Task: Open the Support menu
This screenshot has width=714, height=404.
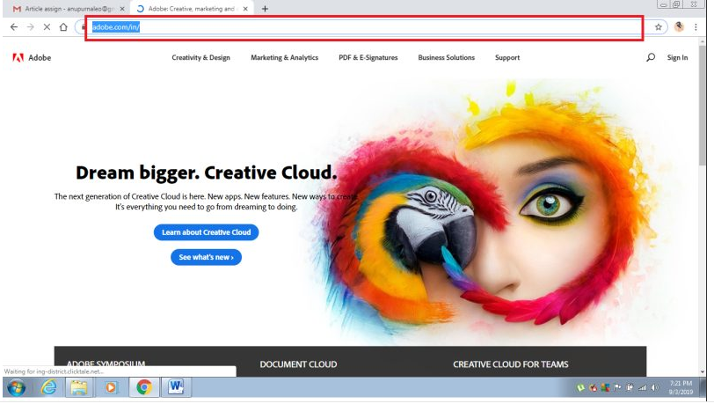Action: [507, 58]
